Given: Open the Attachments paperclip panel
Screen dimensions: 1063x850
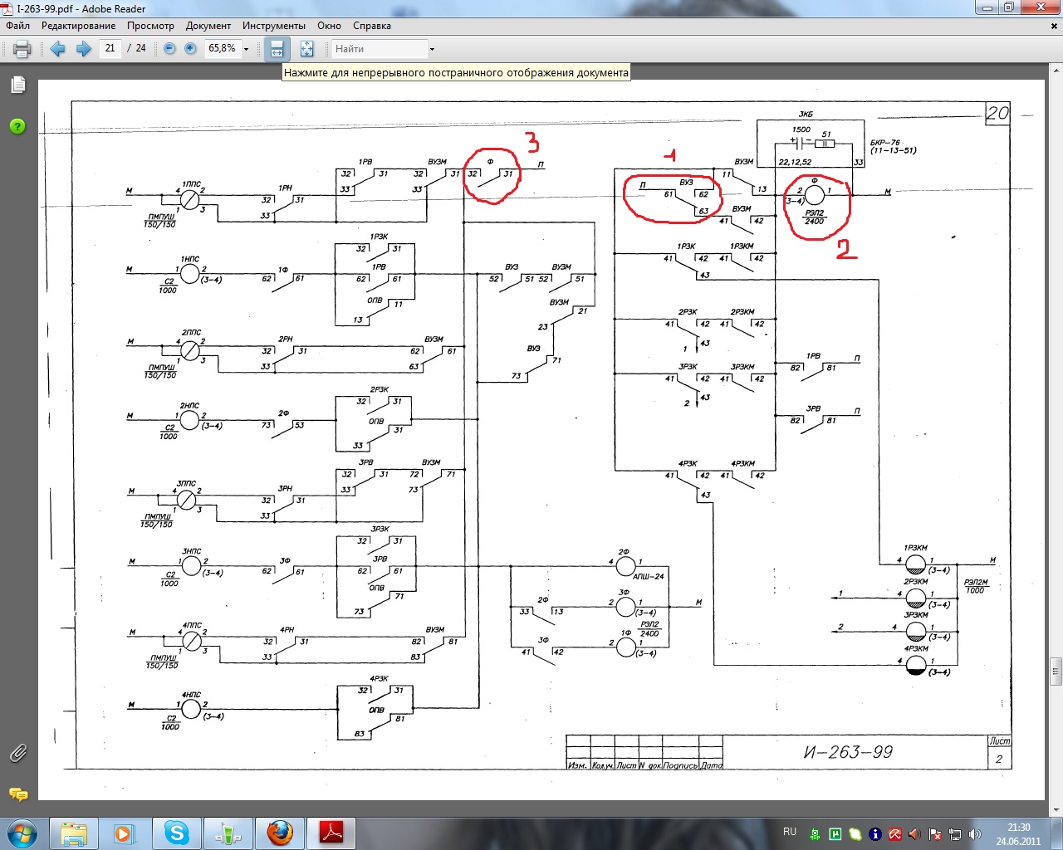Looking at the screenshot, I should click(x=17, y=753).
